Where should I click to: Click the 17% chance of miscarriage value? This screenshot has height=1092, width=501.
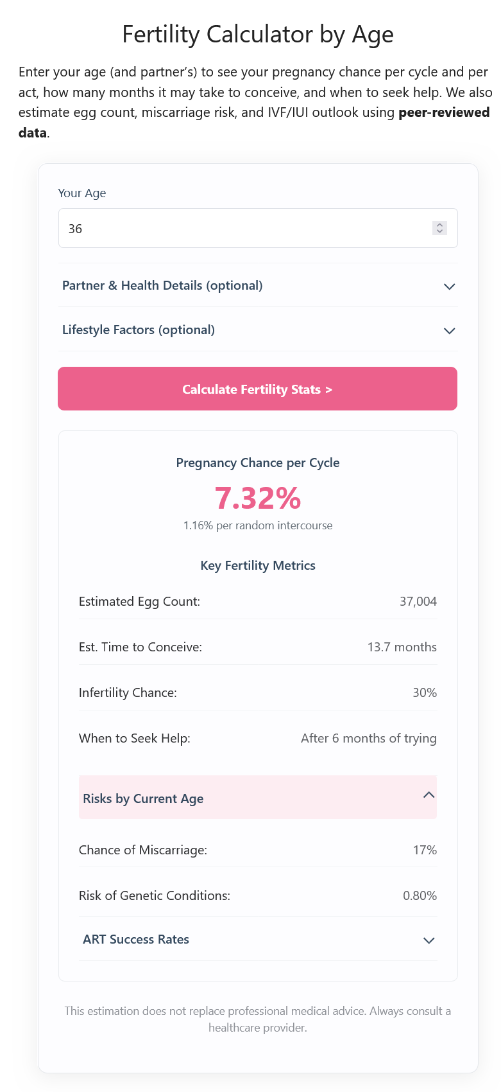[424, 850]
